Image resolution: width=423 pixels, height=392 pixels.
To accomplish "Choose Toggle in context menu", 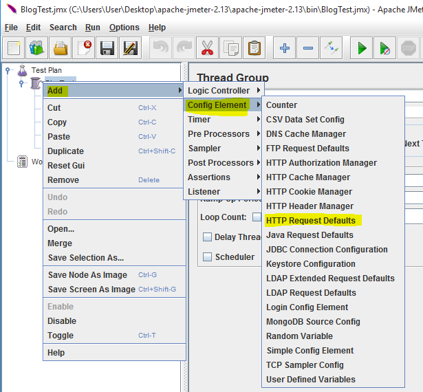I will click(114, 336).
